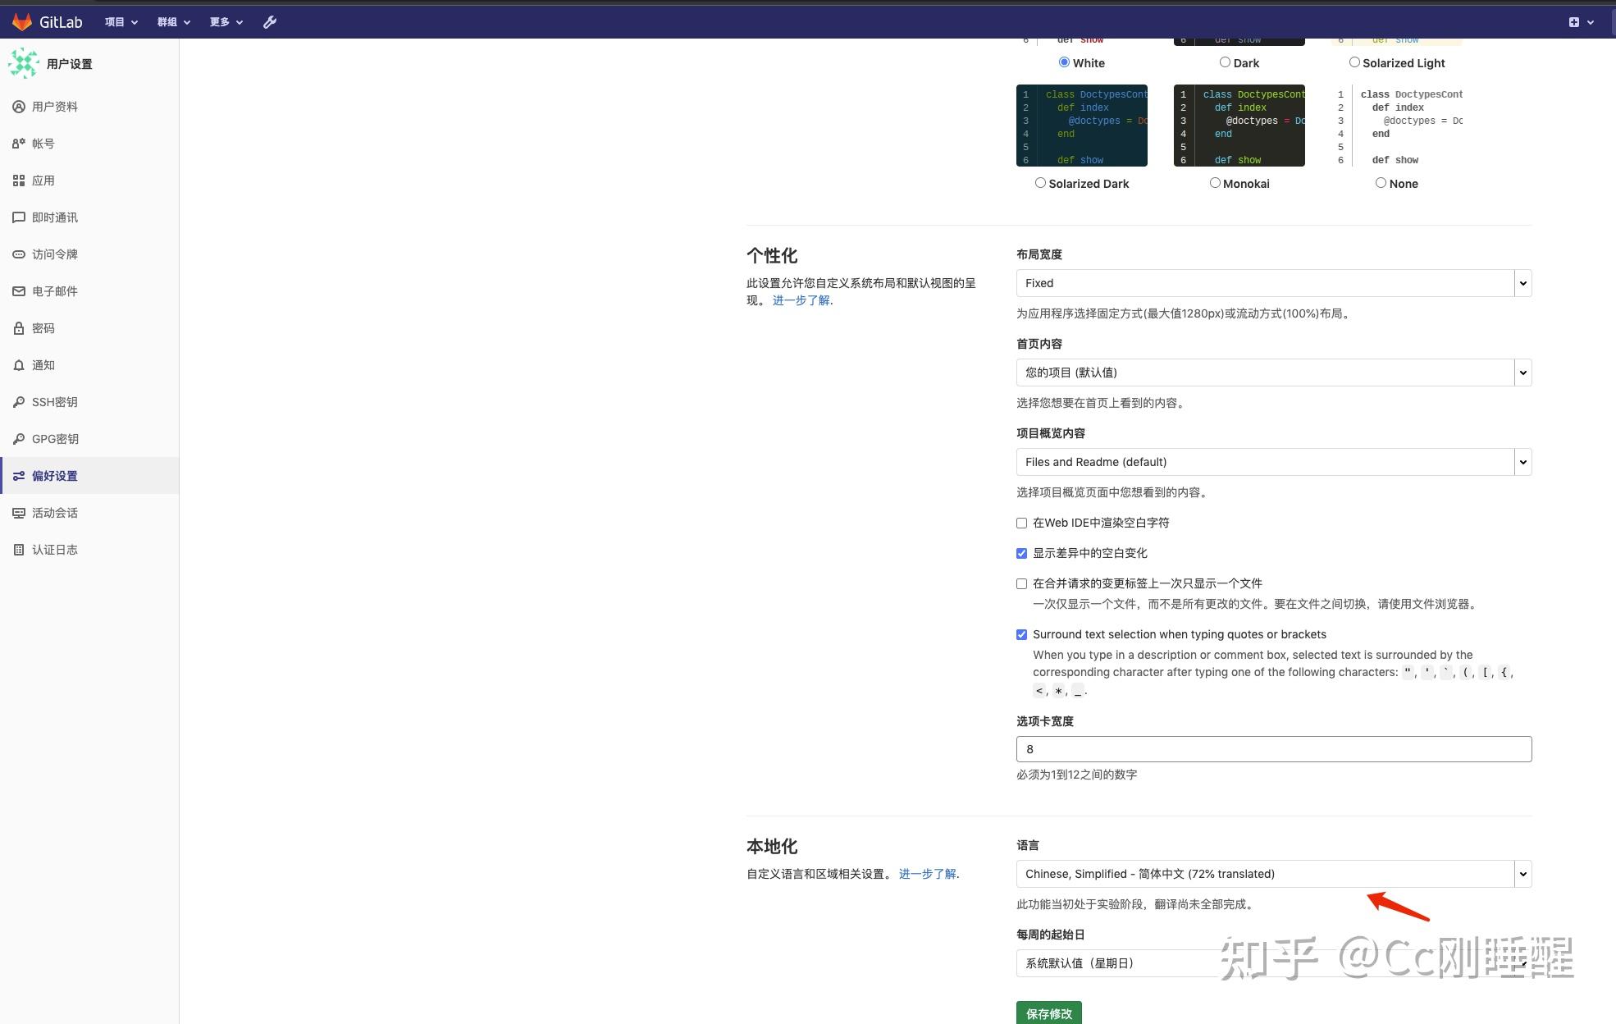Open the admin area wrench icon
The image size is (1616, 1024).
[x=269, y=22]
